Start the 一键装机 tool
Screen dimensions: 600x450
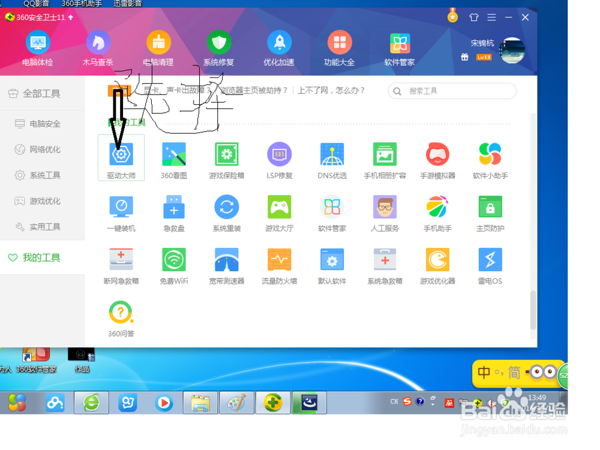tap(121, 214)
